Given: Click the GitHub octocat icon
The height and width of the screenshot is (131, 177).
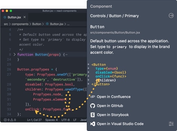Looking at the screenshot, I should [x=93, y=106].
